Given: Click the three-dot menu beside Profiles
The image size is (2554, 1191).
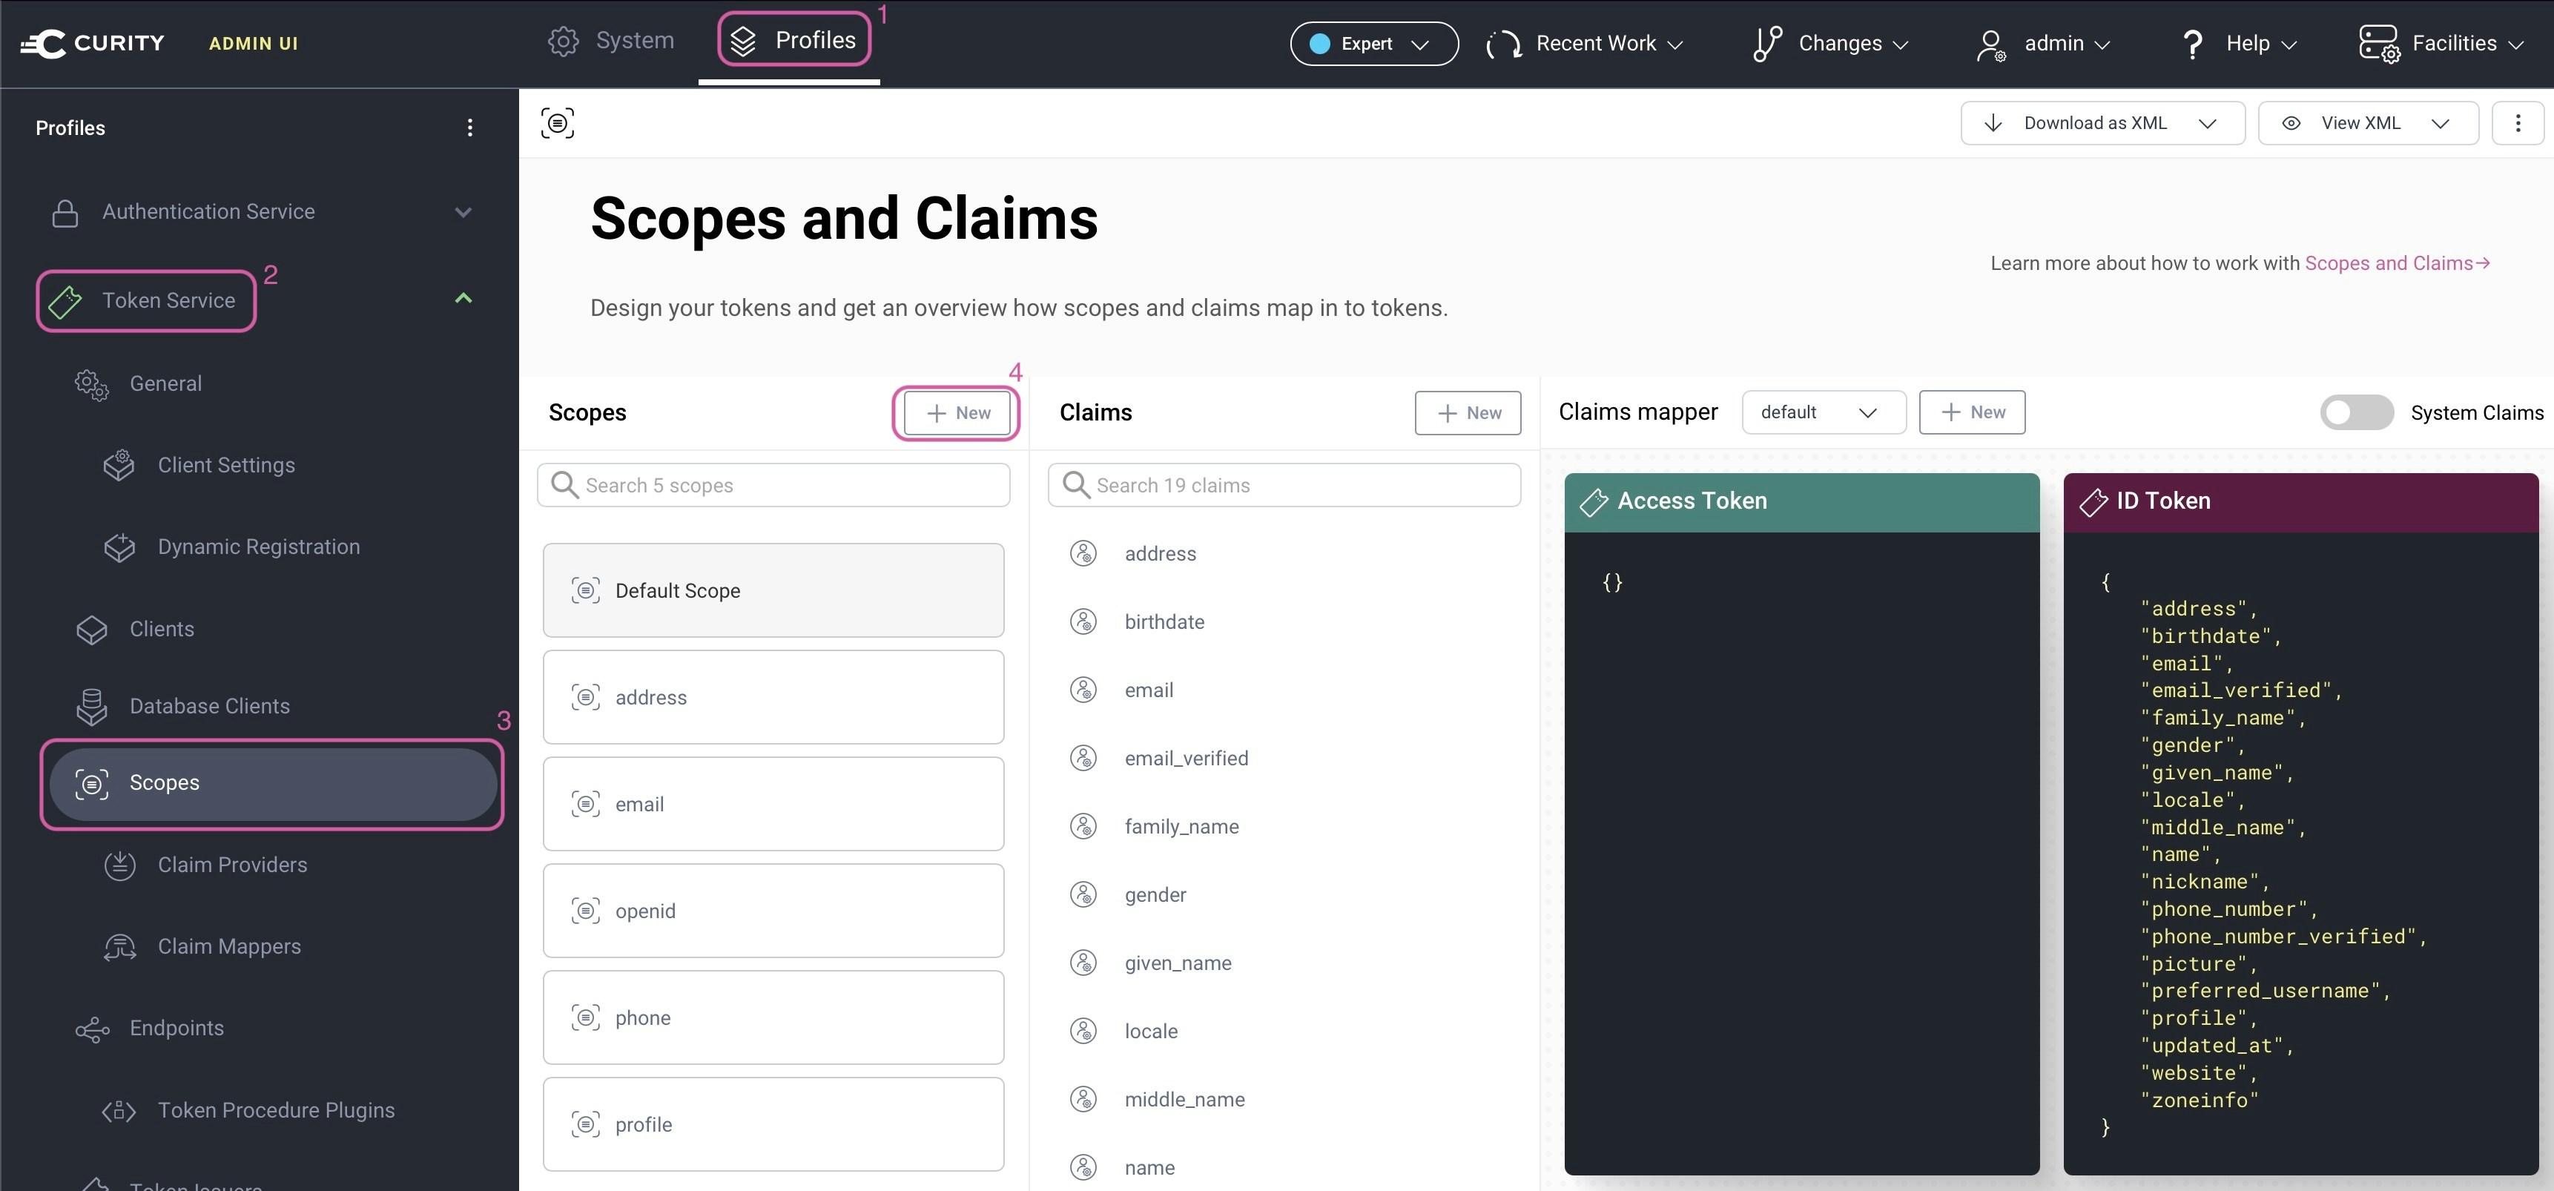Looking at the screenshot, I should 470,128.
